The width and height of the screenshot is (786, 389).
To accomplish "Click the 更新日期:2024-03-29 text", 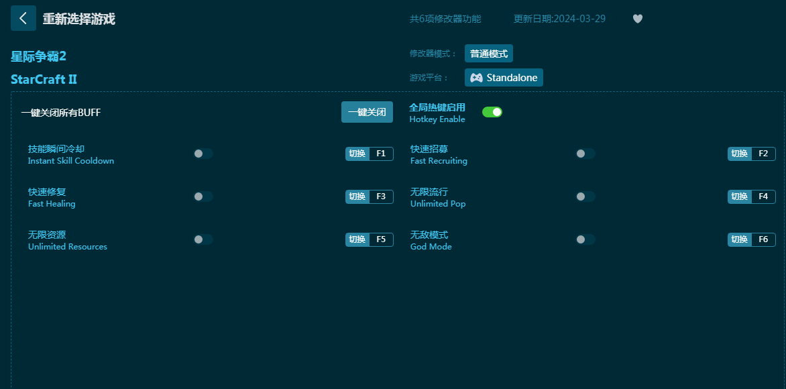I will [559, 19].
